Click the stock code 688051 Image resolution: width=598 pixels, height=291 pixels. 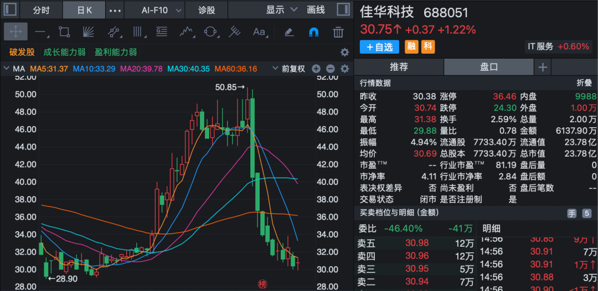[x=446, y=13]
